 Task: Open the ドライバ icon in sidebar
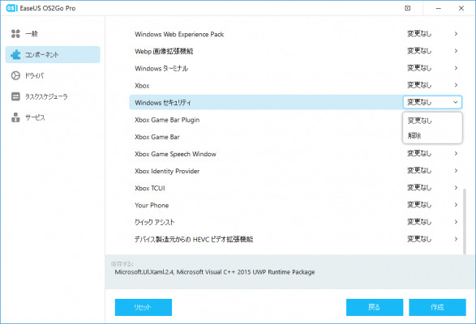tap(15, 75)
